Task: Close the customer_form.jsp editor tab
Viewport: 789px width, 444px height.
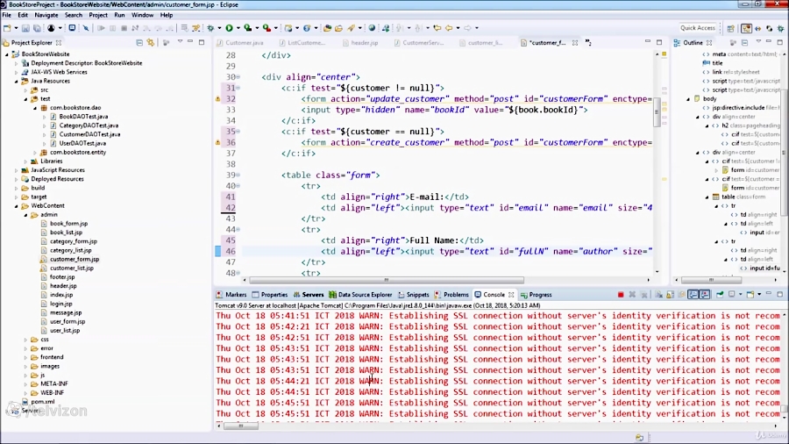Action: tap(574, 43)
